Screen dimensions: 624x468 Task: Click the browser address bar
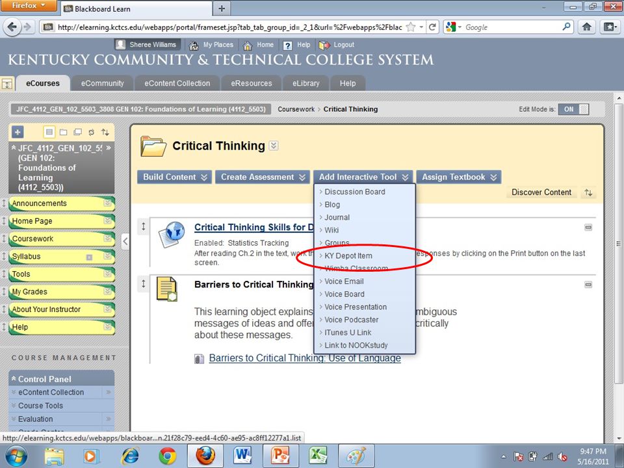click(229, 27)
